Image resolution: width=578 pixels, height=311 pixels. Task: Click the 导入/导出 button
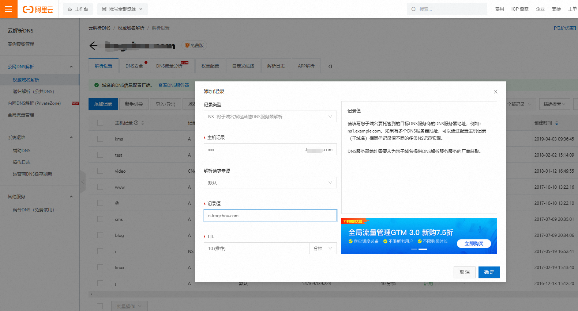165,104
